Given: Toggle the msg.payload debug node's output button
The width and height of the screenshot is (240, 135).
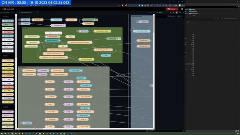Looking at the screenshot, I should [x=97, y=20].
